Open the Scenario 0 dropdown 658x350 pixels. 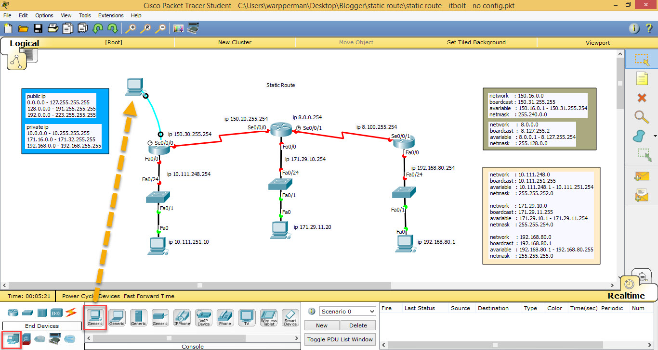coord(347,312)
